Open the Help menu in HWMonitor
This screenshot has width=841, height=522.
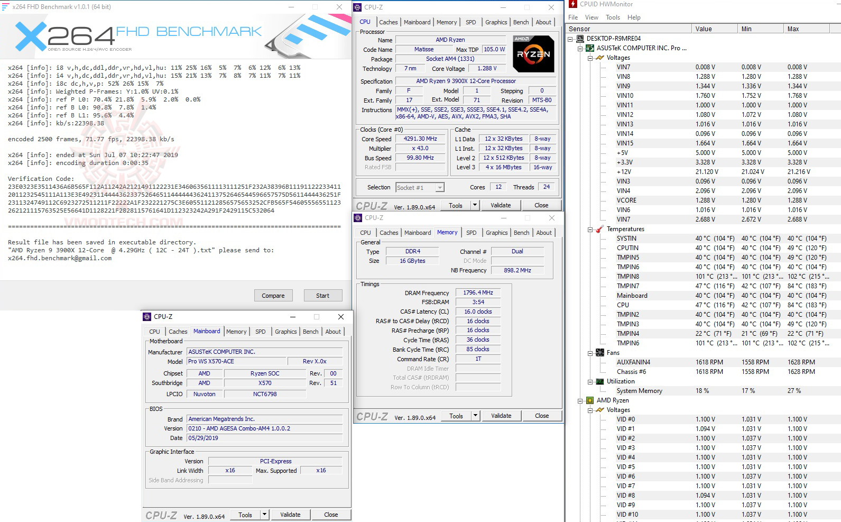point(634,17)
